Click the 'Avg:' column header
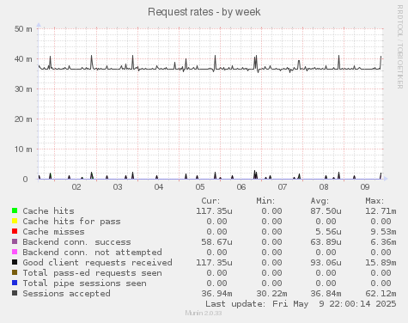The image size is (408, 323). [x=320, y=201]
